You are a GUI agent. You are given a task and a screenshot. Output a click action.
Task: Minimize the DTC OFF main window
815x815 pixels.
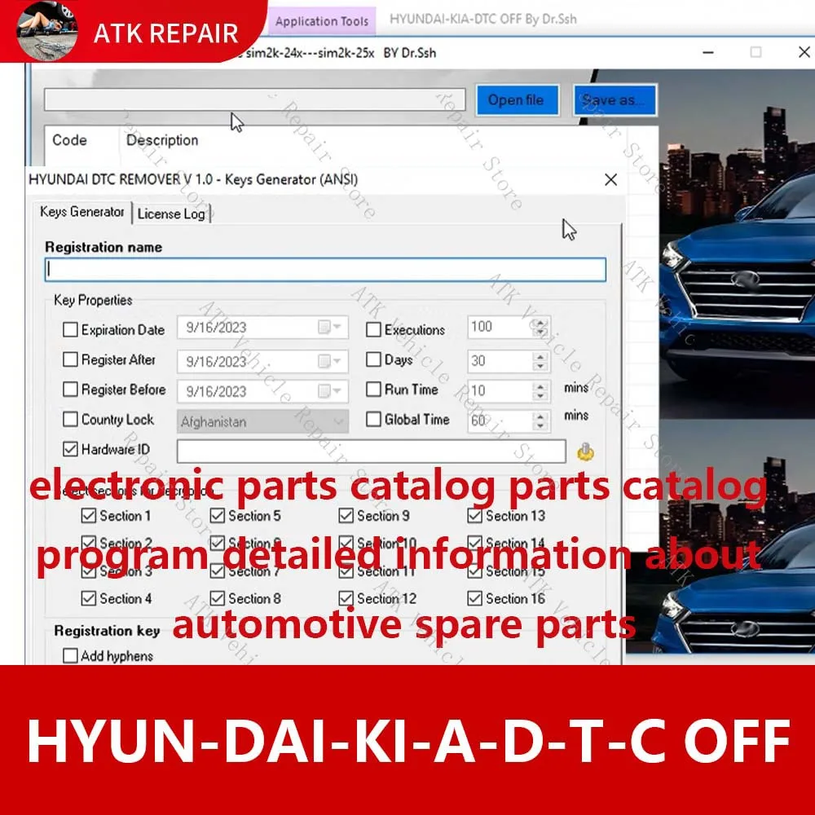(708, 52)
